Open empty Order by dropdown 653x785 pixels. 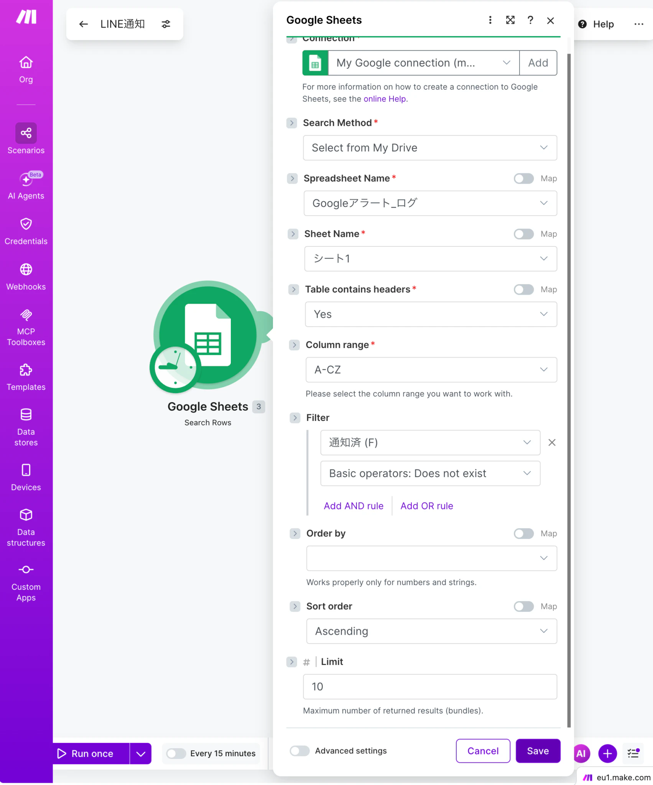(432, 558)
